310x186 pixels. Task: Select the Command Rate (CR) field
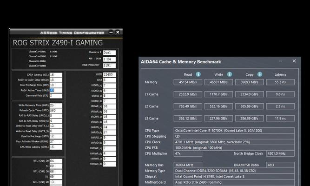[x=56, y=96]
